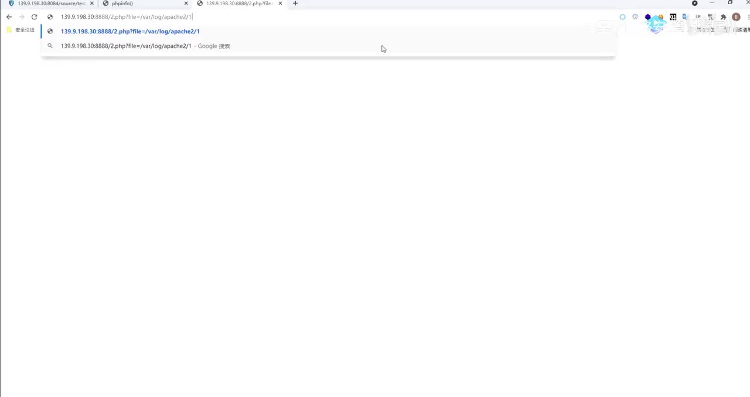750x397 pixels.
Task: Go forward to the next page
Action: pyautogui.click(x=22, y=17)
